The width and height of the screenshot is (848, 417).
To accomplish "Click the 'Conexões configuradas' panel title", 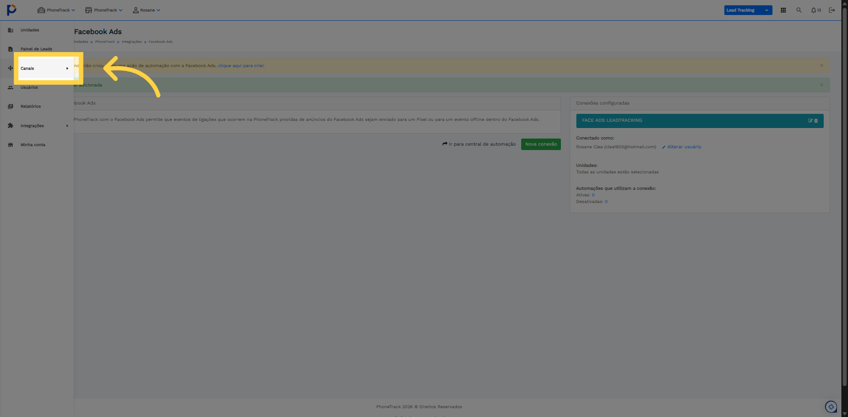I will coord(602,103).
